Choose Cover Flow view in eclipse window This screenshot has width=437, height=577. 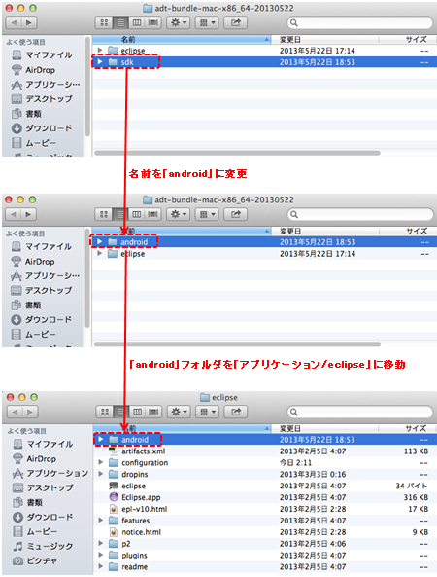[x=153, y=412]
